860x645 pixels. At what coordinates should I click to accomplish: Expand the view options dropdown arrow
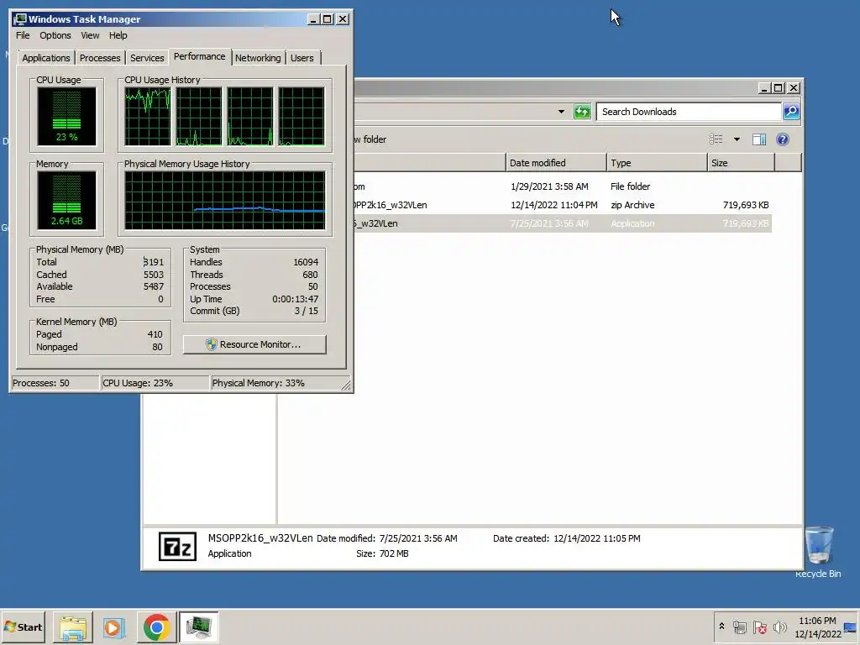[737, 139]
